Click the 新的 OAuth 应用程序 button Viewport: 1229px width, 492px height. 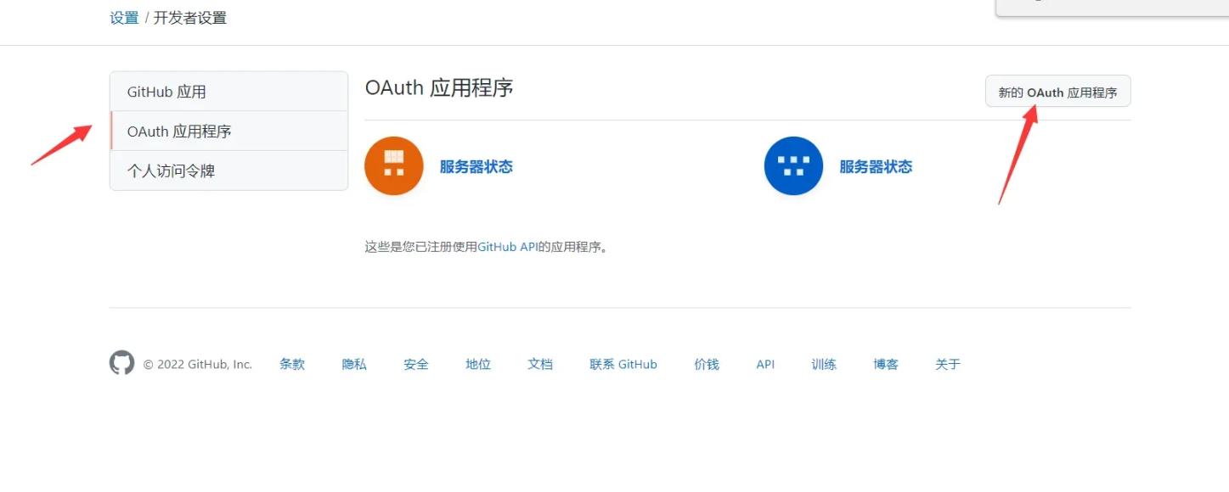(1057, 92)
